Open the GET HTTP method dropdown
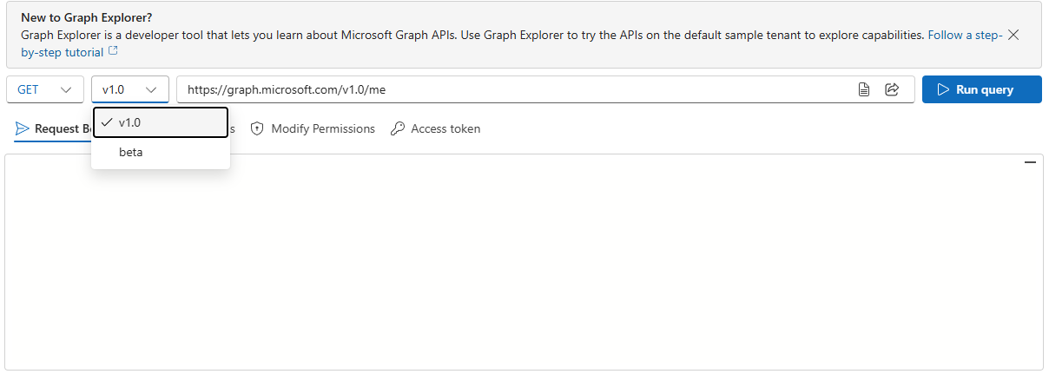The image size is (1049, 374). 45,89
